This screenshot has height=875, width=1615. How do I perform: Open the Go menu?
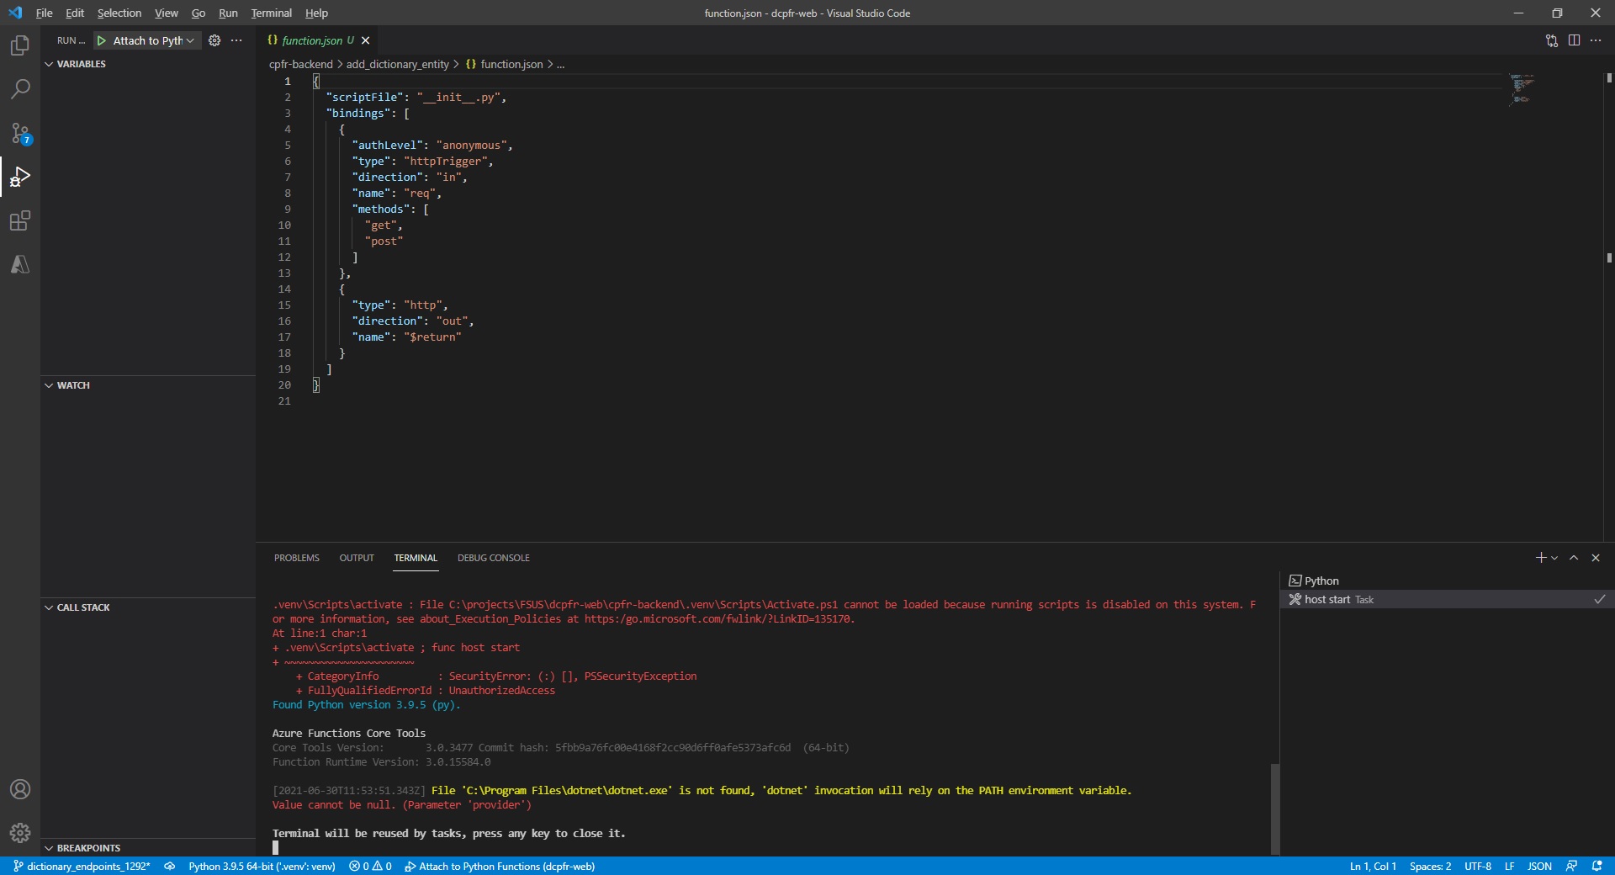pos(199,13)
